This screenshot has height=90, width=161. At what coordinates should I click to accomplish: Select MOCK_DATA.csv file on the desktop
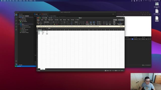[x=157, y=12]
